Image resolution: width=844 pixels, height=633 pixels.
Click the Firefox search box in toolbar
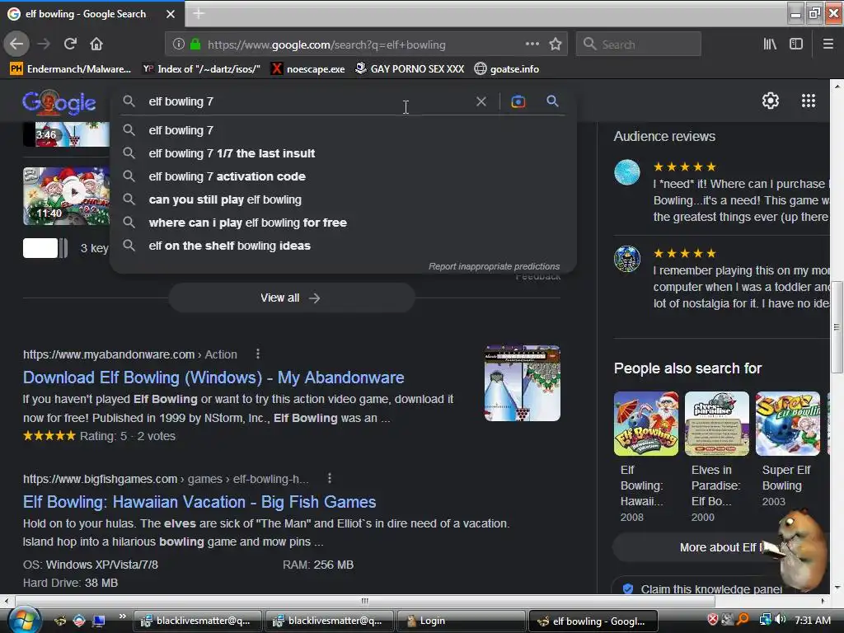point(639,45)
